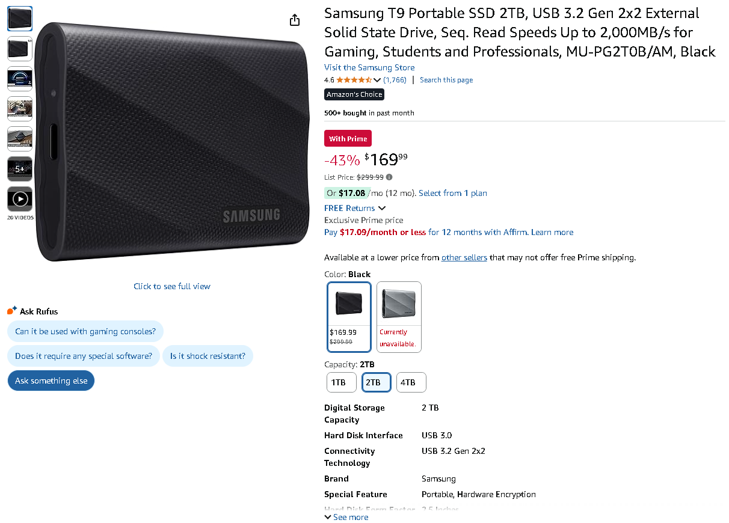Image resolution: width=729 pixels, height=523 pixels.
Task: Expand the FREE Returns dropdown
Action: click(x=381, y=208)
